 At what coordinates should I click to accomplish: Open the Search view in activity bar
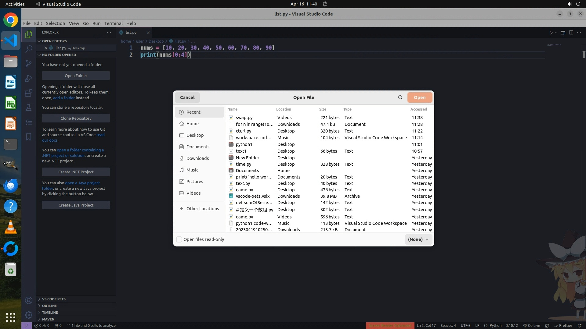click(x=29, y=49)
